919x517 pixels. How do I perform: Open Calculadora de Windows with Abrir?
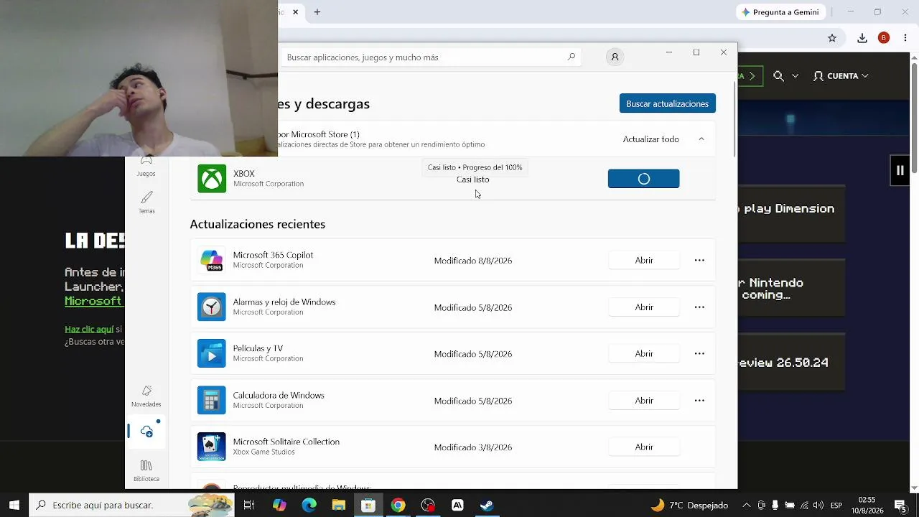point(644,401)
